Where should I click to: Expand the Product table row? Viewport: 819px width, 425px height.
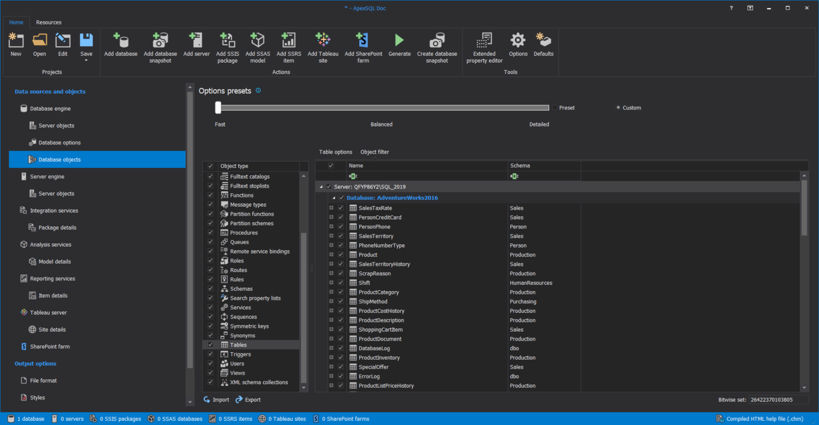click(331, 254)
